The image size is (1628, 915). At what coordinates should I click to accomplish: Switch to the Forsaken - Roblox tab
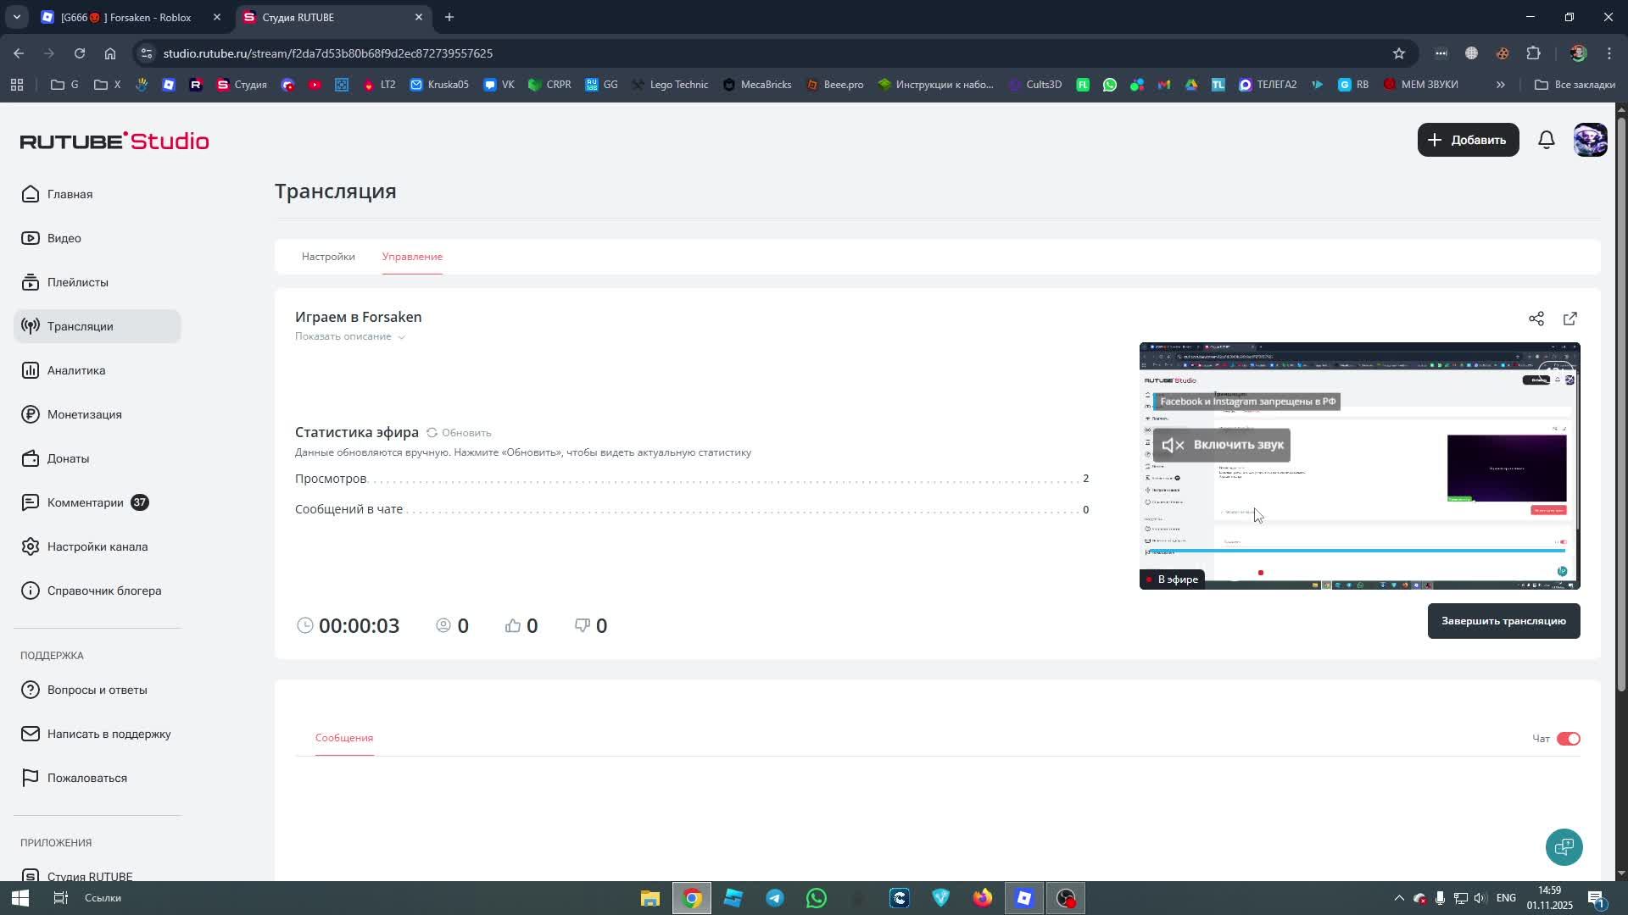pos(131,17)
